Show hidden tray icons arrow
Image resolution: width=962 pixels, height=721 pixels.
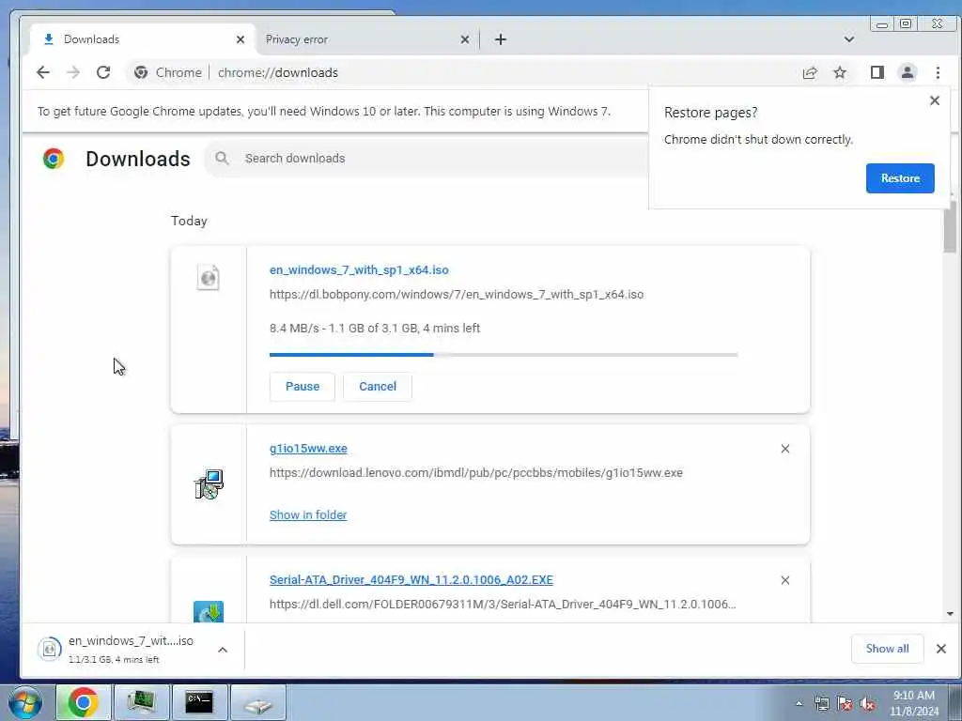(x=799, y=704)
